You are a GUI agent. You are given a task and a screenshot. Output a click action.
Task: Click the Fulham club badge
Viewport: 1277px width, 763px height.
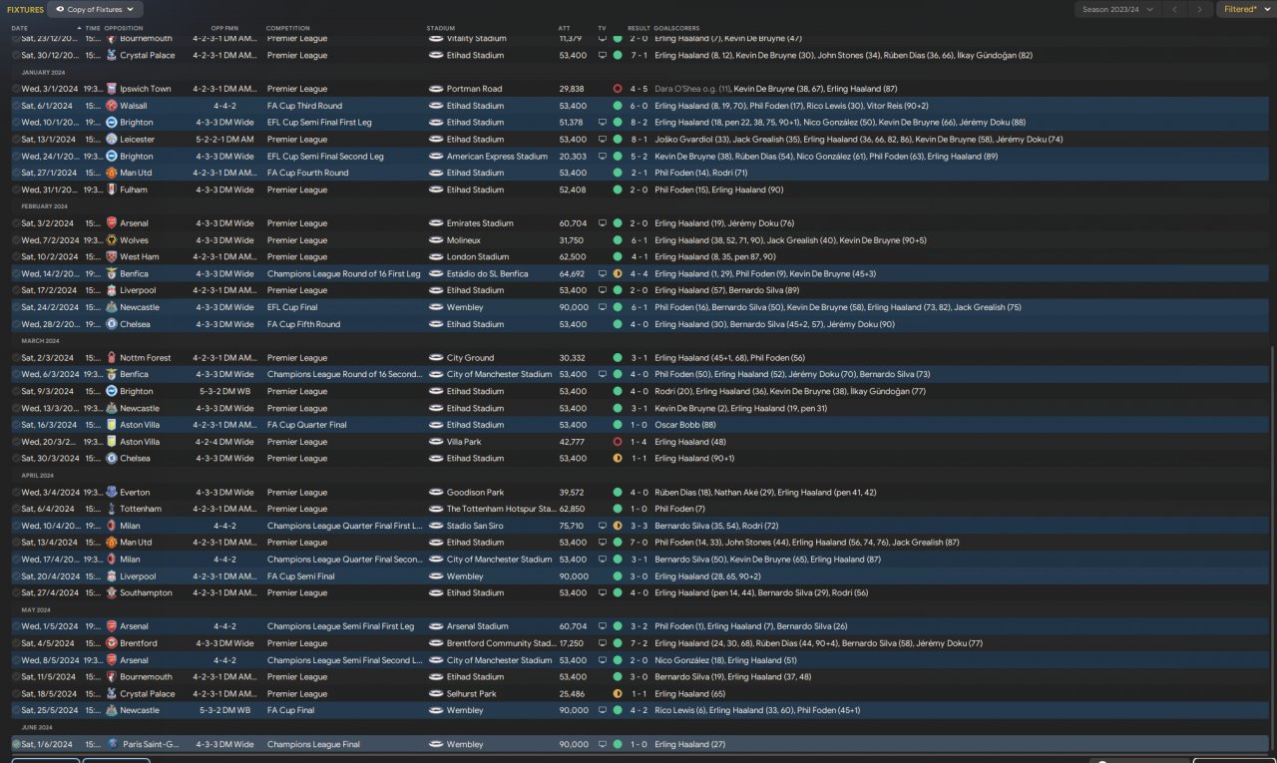coord(112,190)
